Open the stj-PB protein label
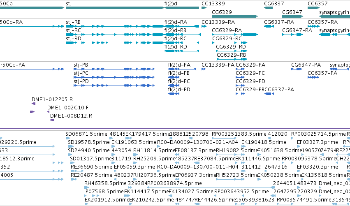 (81, 65)
